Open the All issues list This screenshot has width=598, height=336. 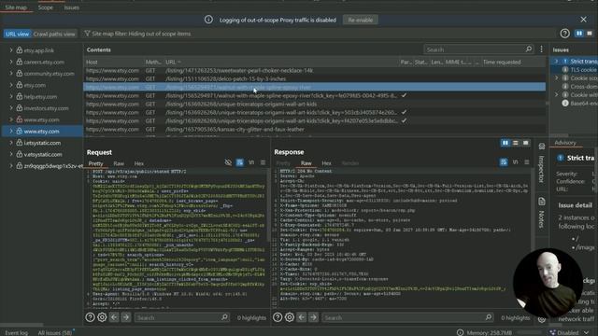pos(55,332)
